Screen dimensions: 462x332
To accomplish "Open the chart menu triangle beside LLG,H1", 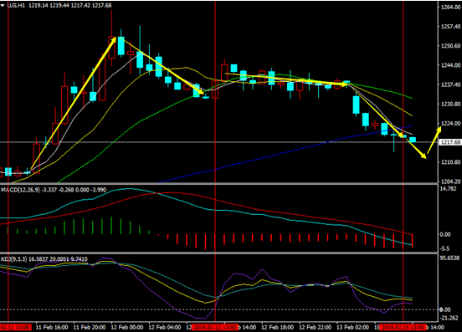I will point(3,5).
